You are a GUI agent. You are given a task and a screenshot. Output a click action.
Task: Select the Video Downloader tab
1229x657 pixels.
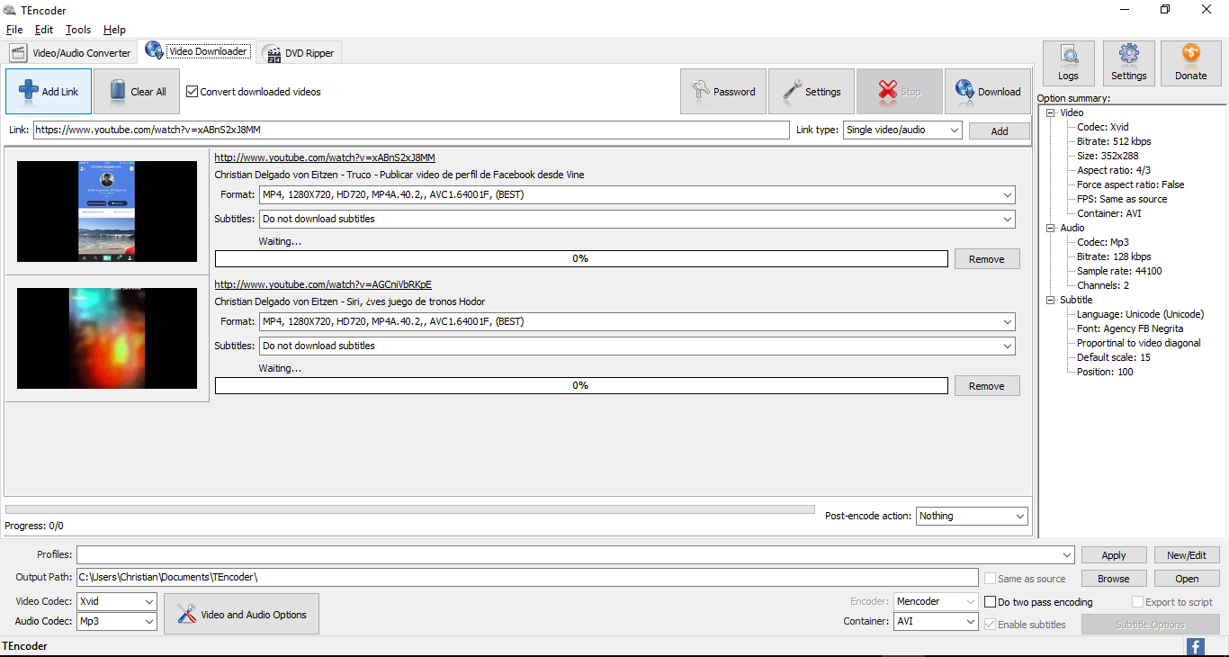[197, 51]
